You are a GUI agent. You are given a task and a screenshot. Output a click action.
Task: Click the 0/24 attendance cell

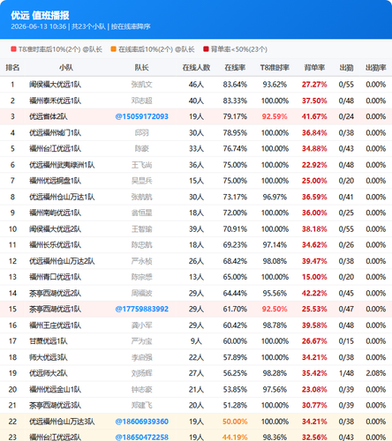[346, 116]
